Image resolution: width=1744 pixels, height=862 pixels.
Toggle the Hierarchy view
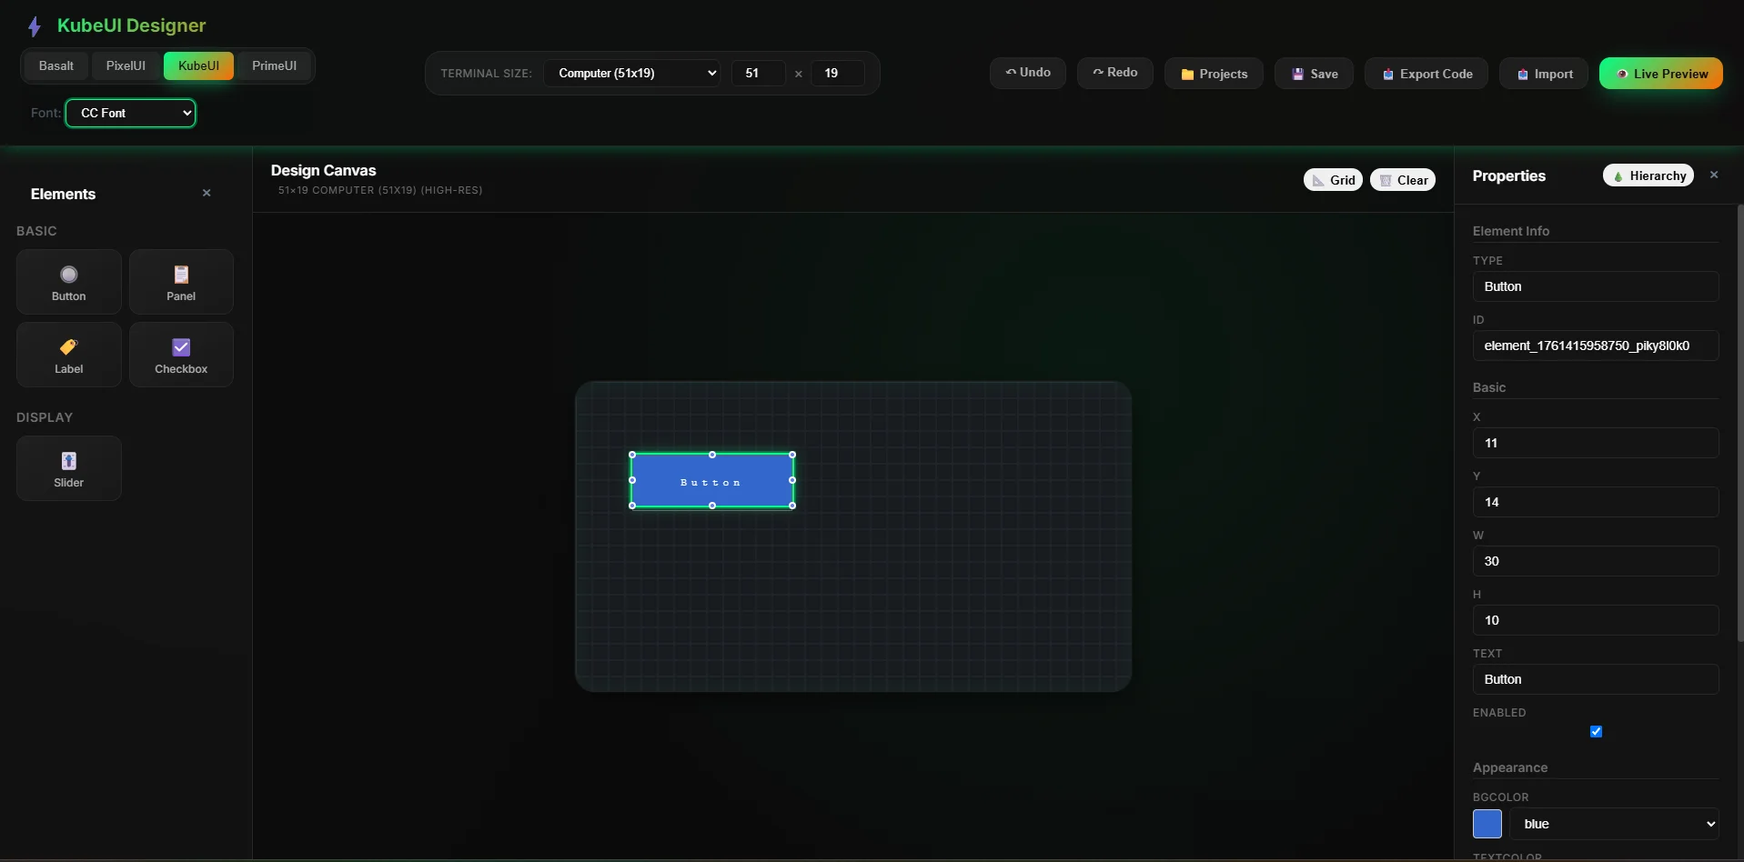click(1648, 175)
